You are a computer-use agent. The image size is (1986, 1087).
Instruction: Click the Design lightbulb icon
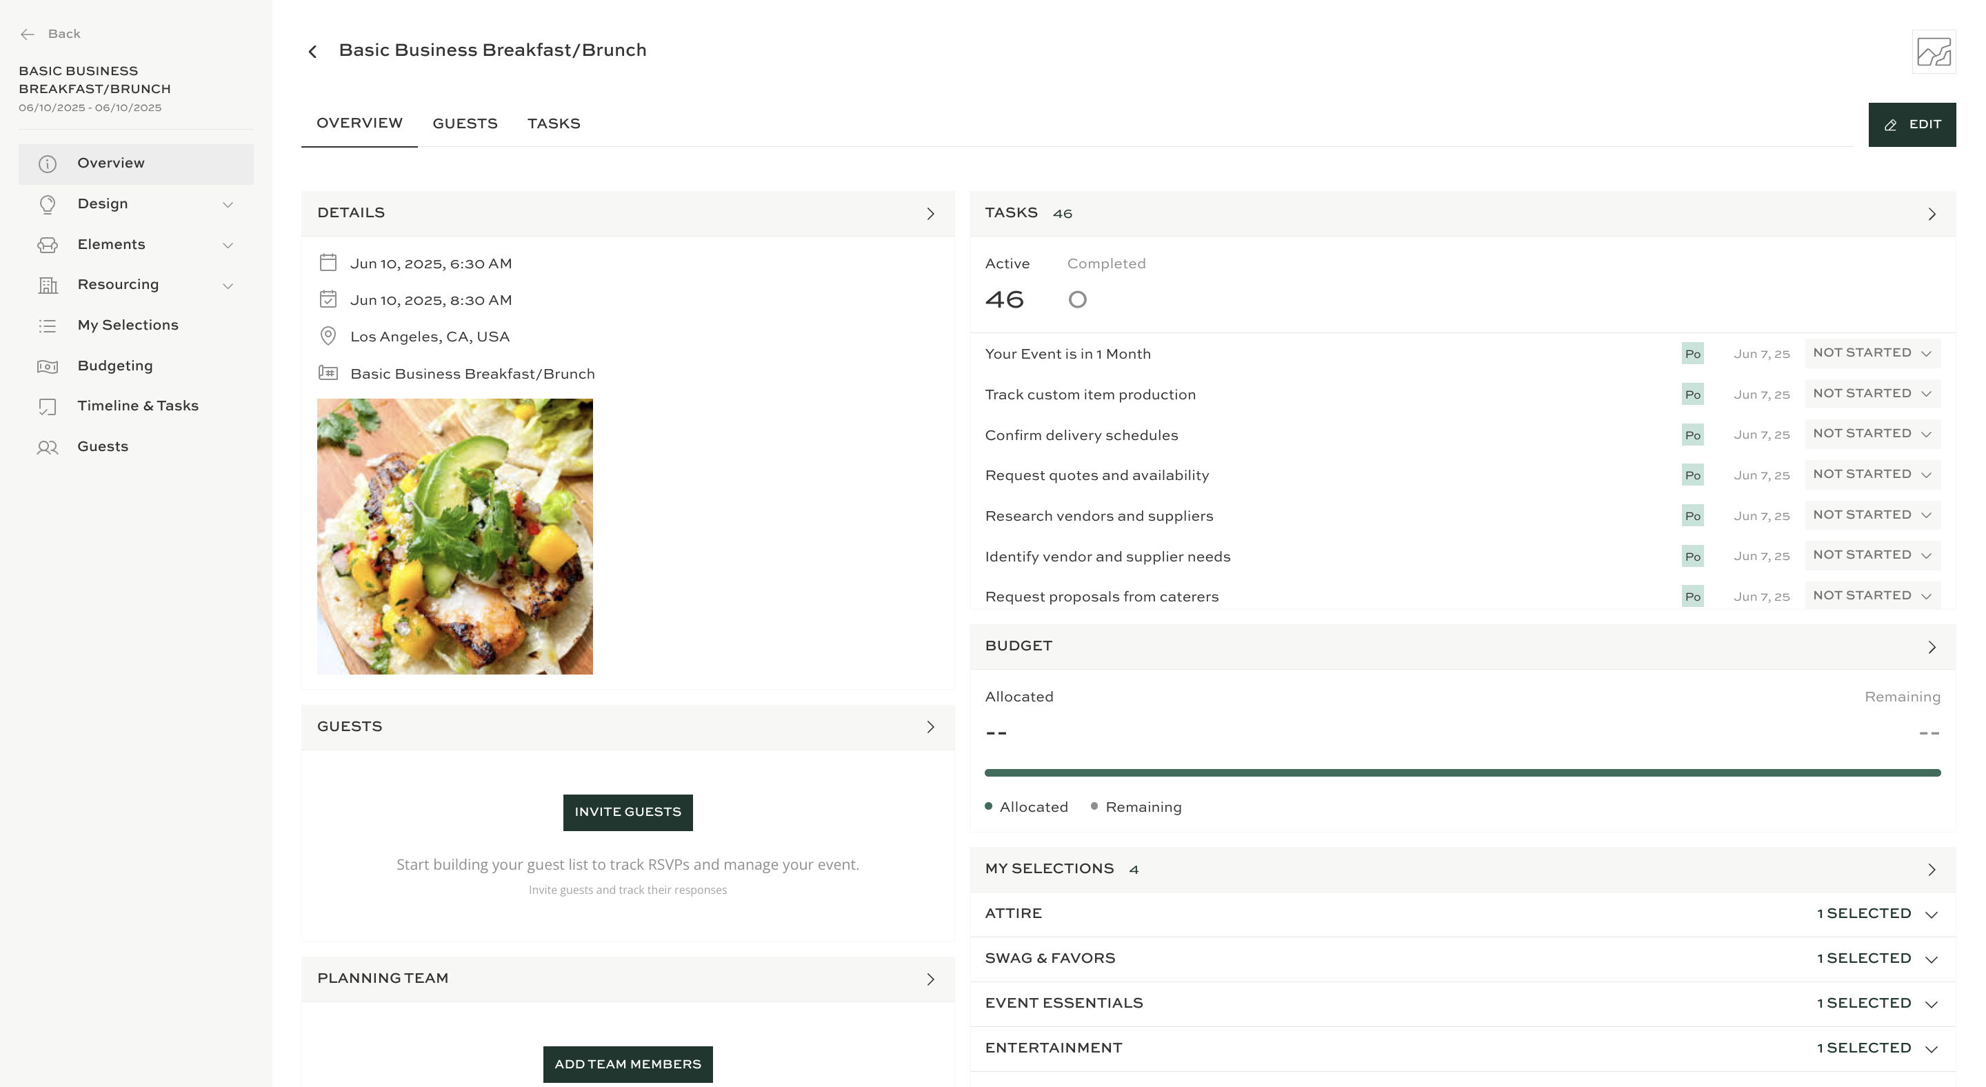pos(48,204)
